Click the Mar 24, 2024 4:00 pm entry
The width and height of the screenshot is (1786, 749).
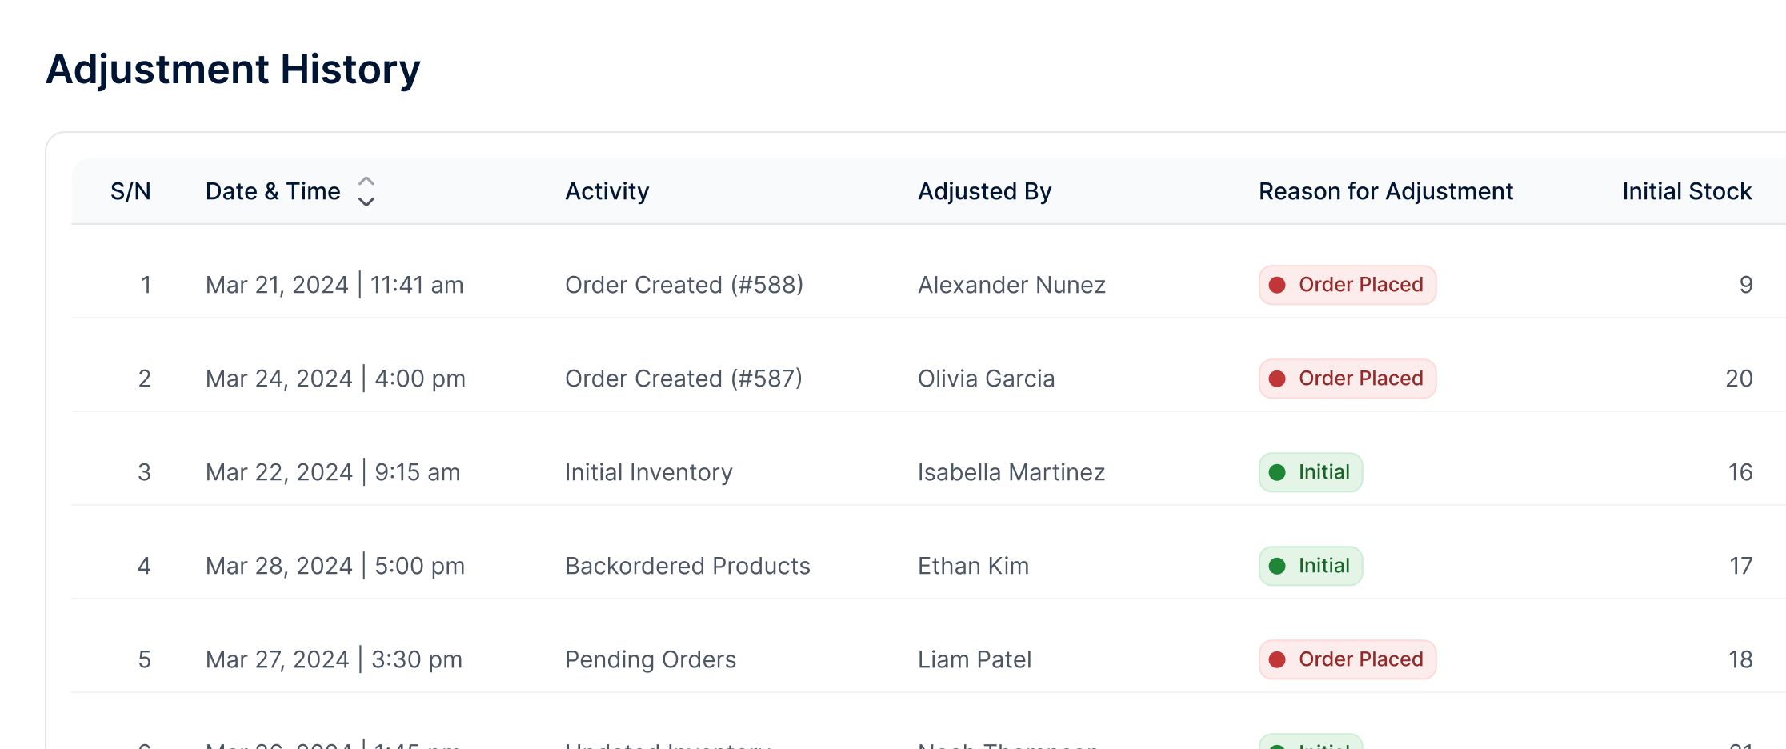pyautogui.click(x=335, y=379)
